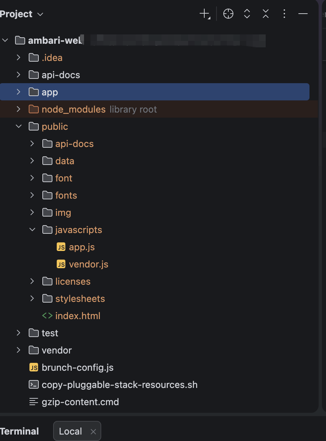Collapse the javascripts folder
Image resolution: width=326 pixels, height=441 pixels.
point(32,230)
